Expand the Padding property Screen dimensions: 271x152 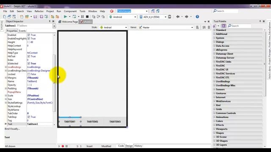click(6, 88)
